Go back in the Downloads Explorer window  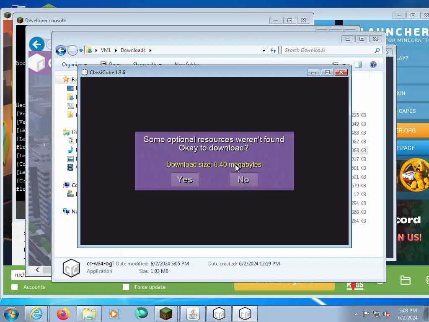(x=61, y=50)
